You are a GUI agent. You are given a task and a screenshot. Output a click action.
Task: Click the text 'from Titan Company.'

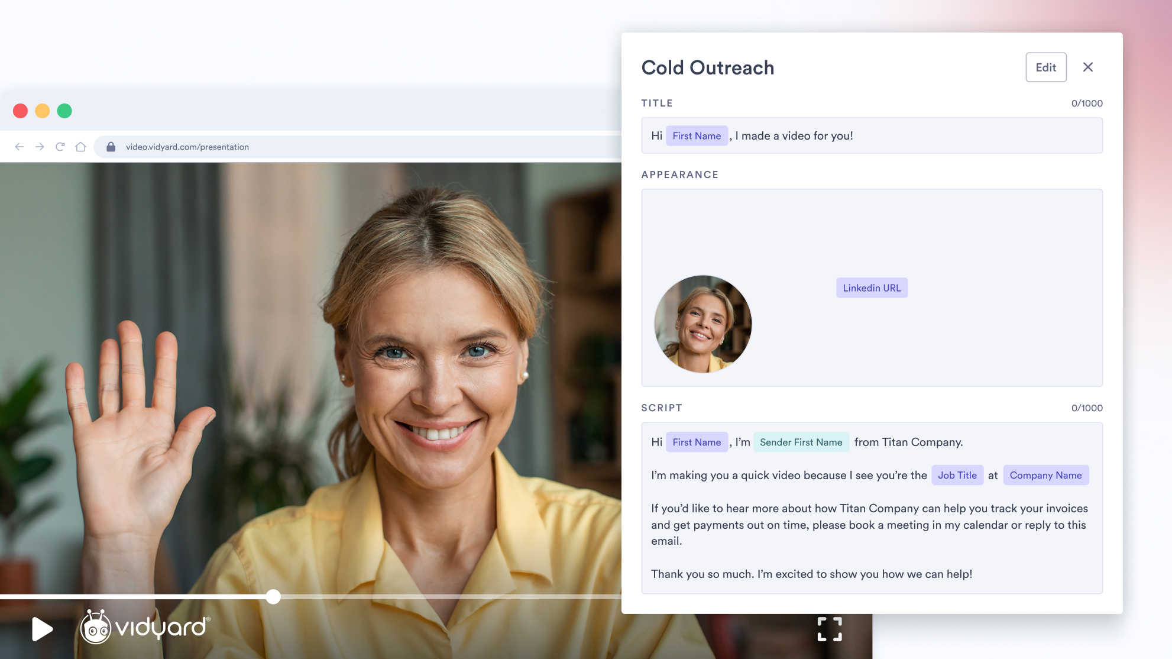(x=908, y=442)
